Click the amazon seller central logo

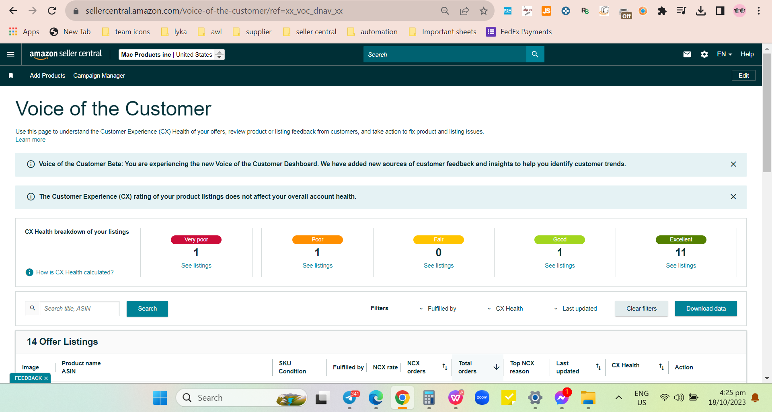(x=66, y=54)
